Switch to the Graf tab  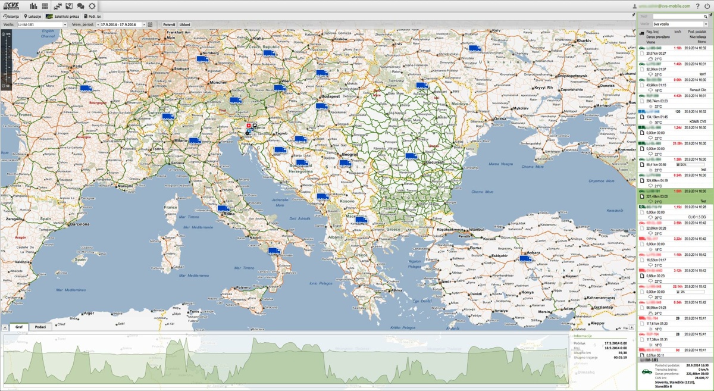click(19, 327)
